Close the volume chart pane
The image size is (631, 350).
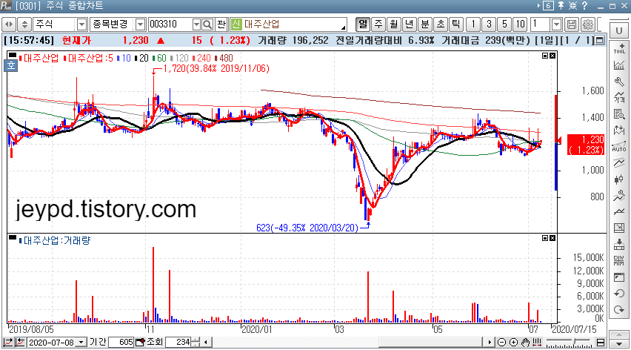point(552,239)
